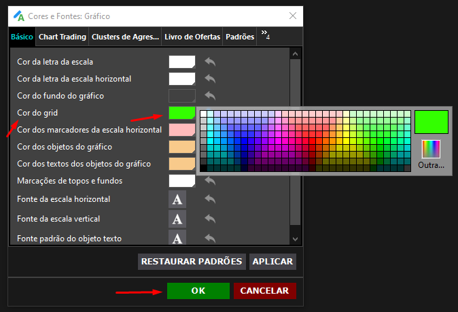The width and height of the screenshot is (458, 312).
Task: Click the scrollbar down arrow
Action: click(296, 239)
